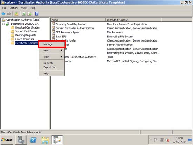Choose Manage from the context menu

point(52,44)
